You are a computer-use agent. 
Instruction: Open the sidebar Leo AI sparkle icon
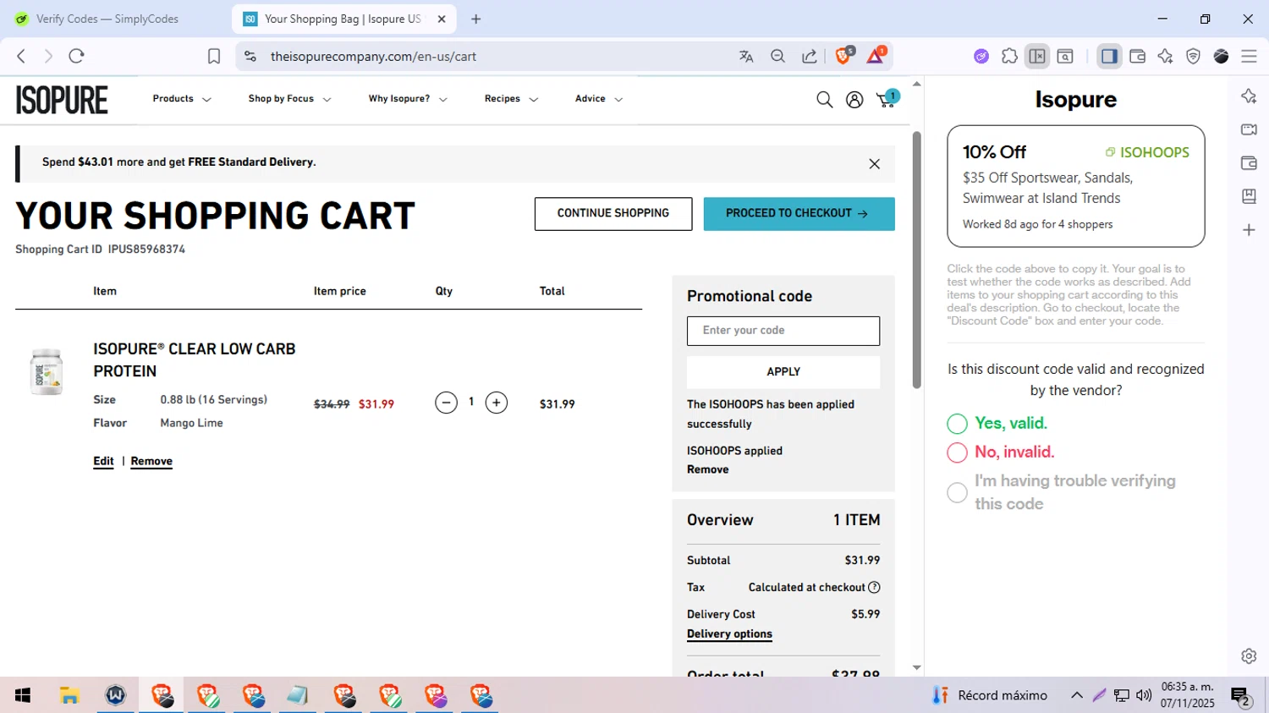coord(1249,96)
